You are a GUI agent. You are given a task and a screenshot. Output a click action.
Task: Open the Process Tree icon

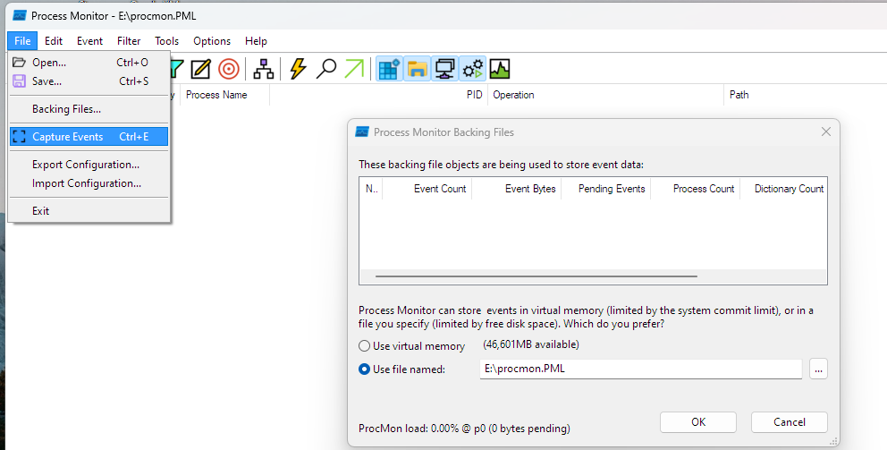point(263,69)
